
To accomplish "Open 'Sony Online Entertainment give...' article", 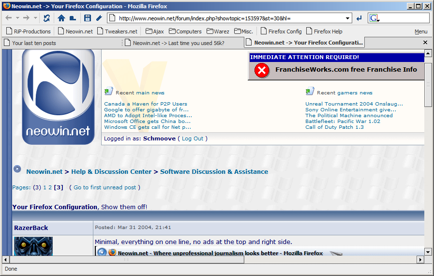I will [351, 110].
